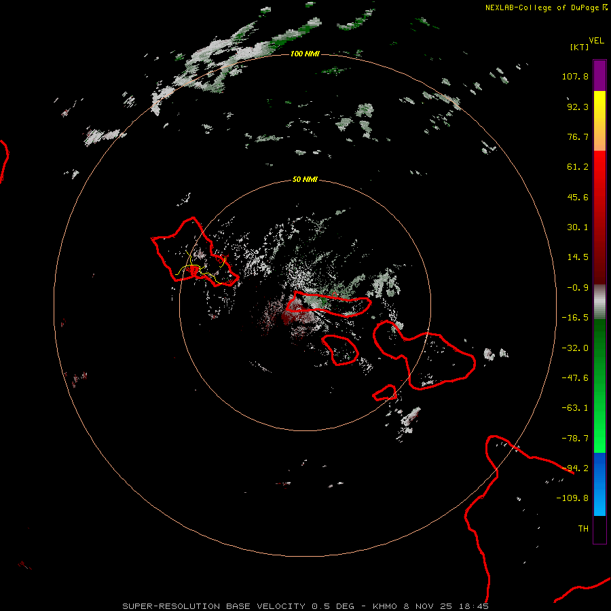Click the -94.2 legend value
The image size is (611, 611).
pyautogui.click(x=575, y=468)
